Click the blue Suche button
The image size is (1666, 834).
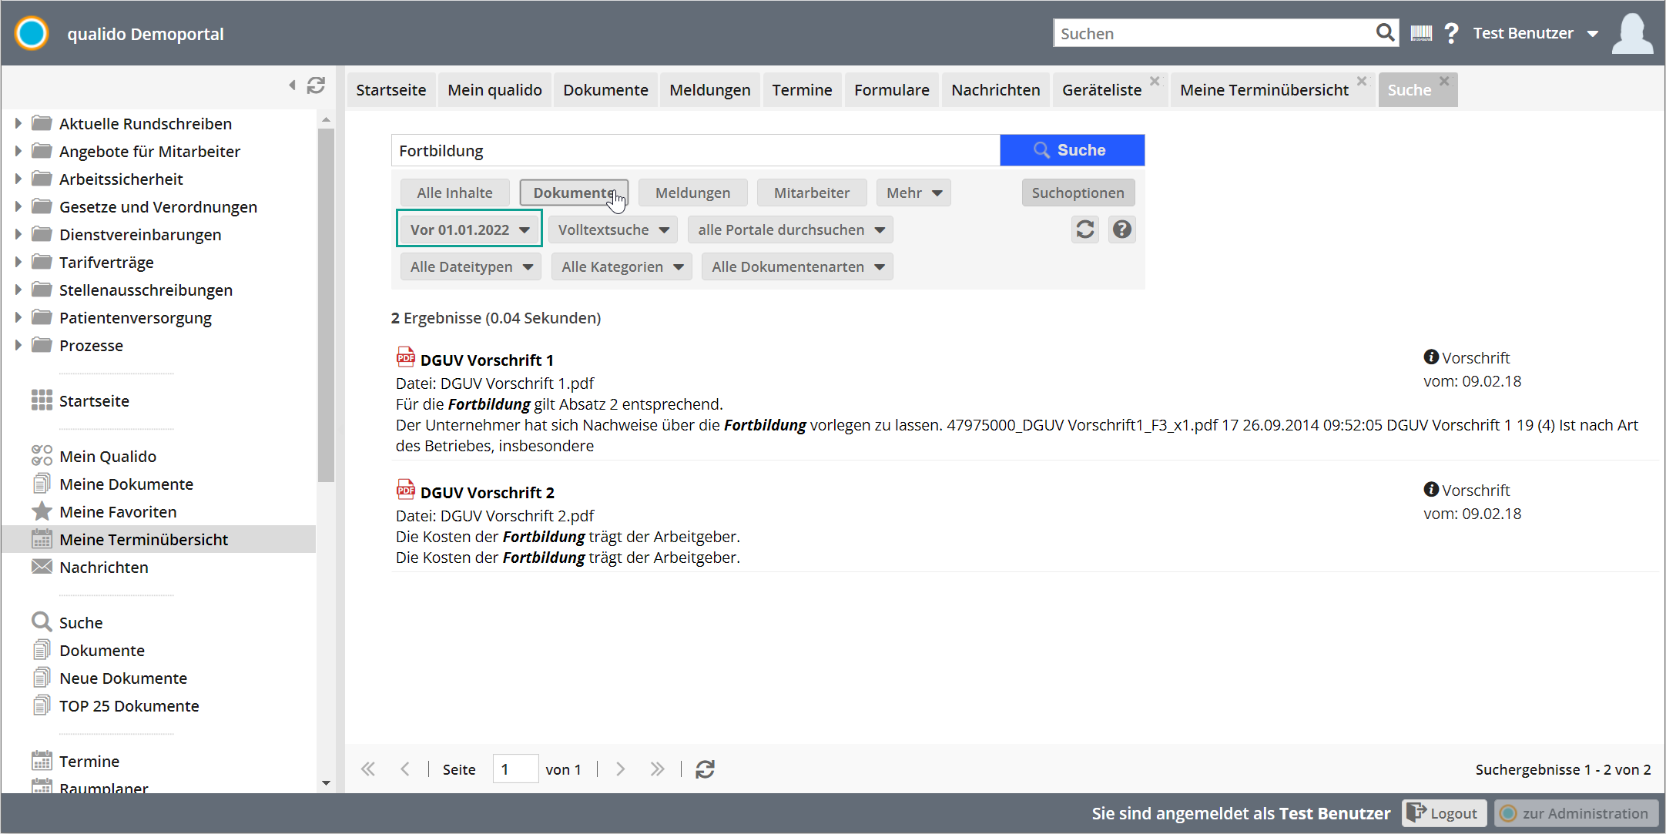[1071, 150]
